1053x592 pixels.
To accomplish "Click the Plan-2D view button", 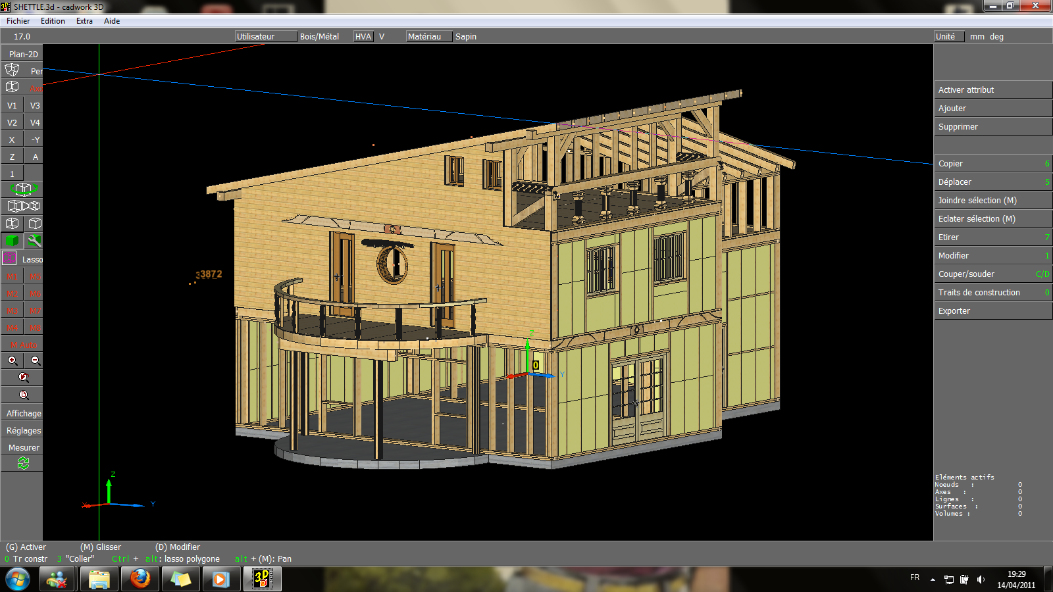I will coord(23,54).
